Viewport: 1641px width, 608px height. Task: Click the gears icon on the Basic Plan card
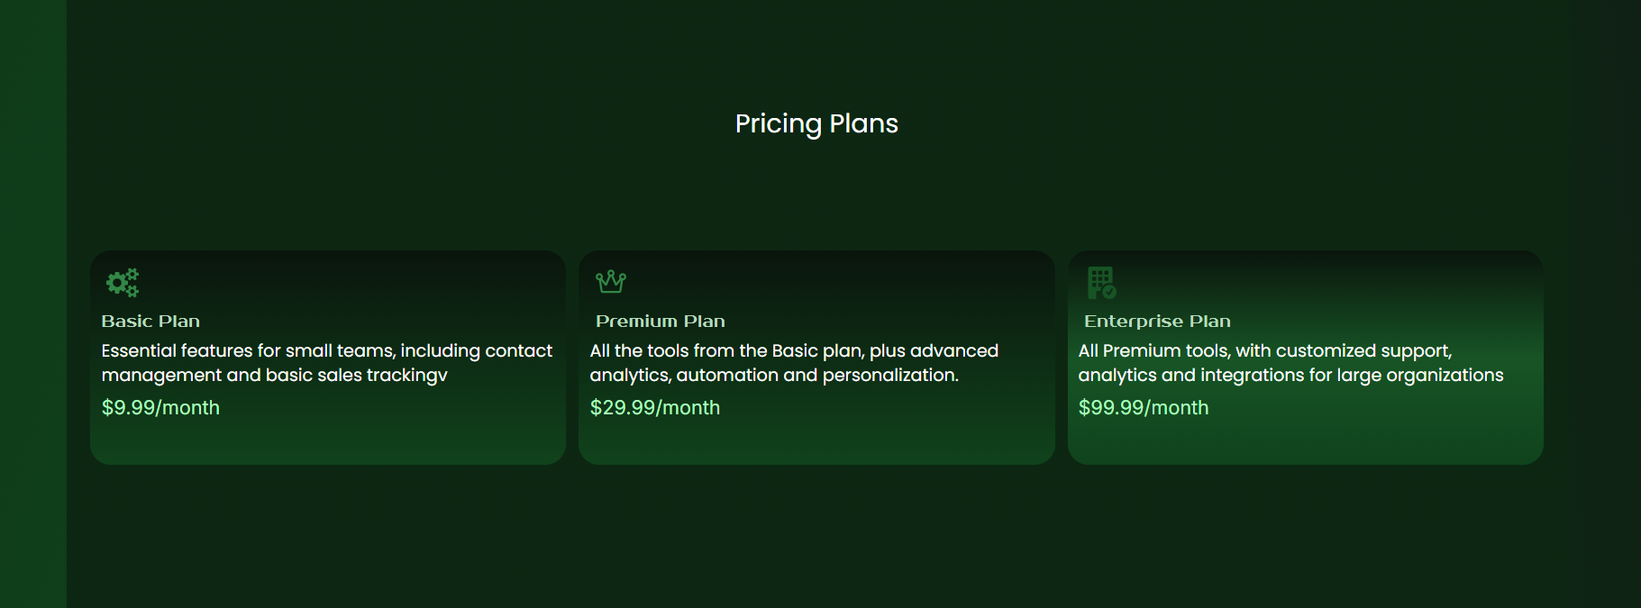(123, 283)
